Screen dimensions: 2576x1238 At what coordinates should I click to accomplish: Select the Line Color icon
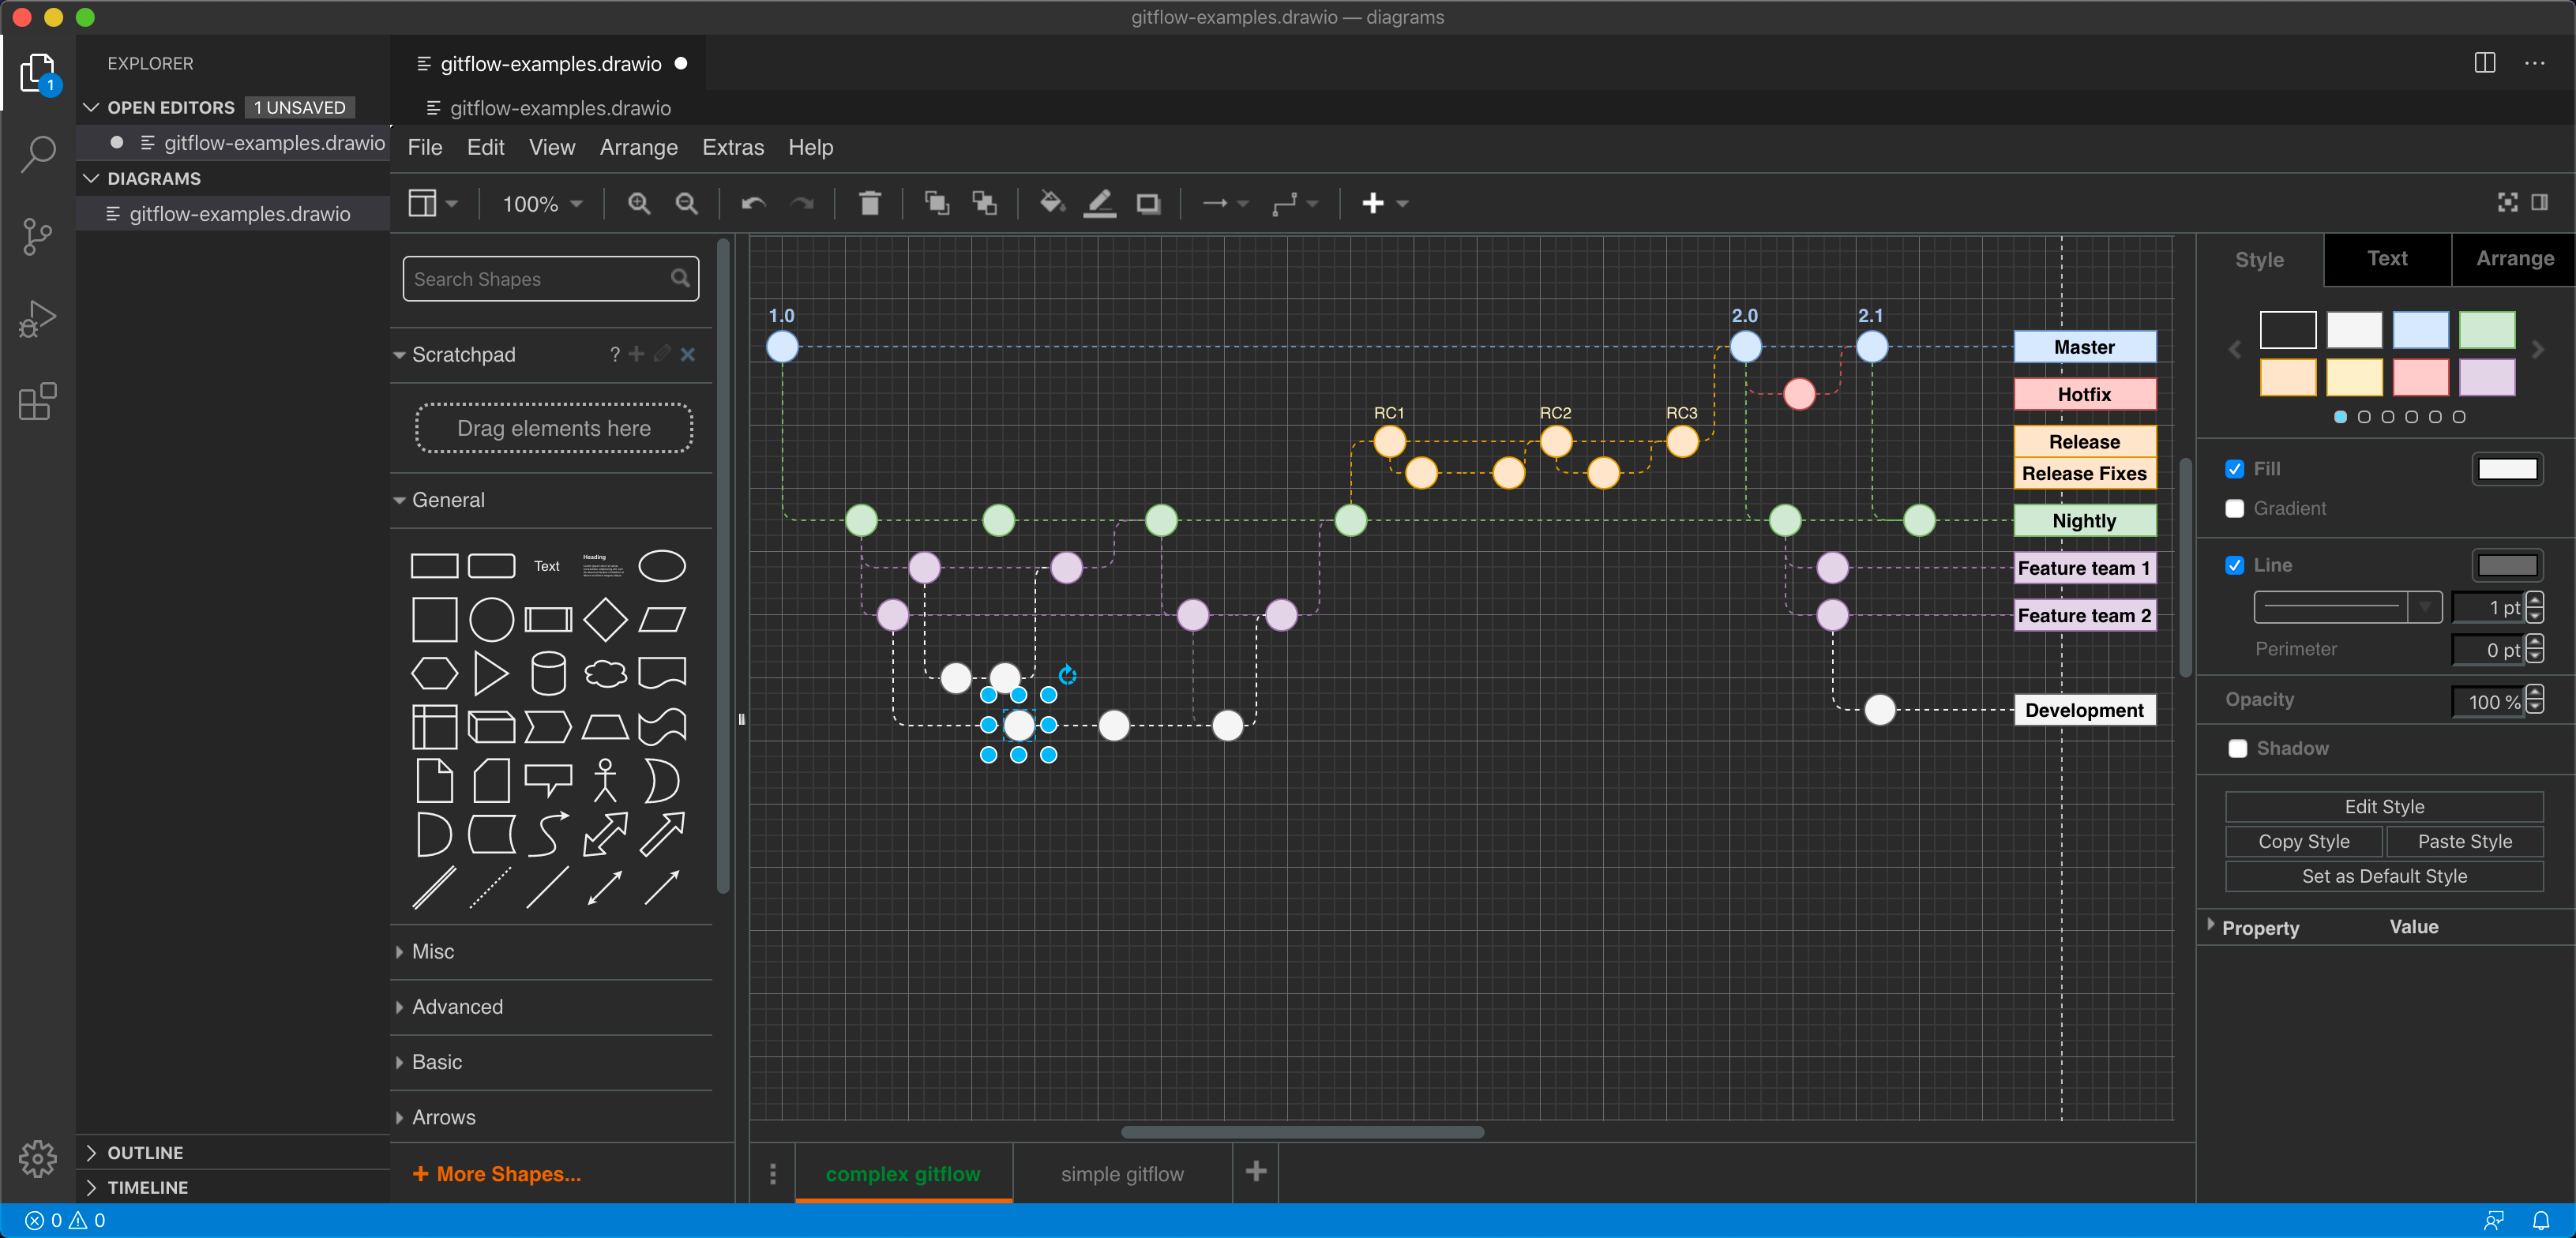pyautogui.click(x=1099, y=203)
